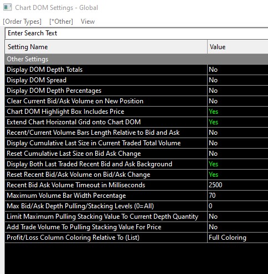Click the Setting Name column header
Screen dimensions: 268x274
[x=106, y=47]
